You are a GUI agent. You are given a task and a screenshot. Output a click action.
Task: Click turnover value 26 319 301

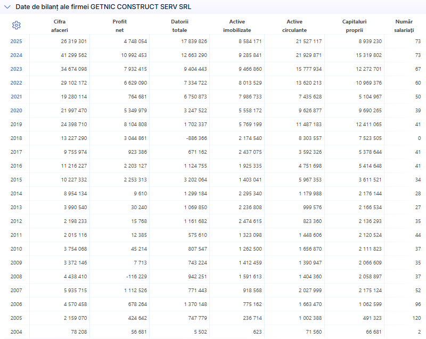point(73,42)
